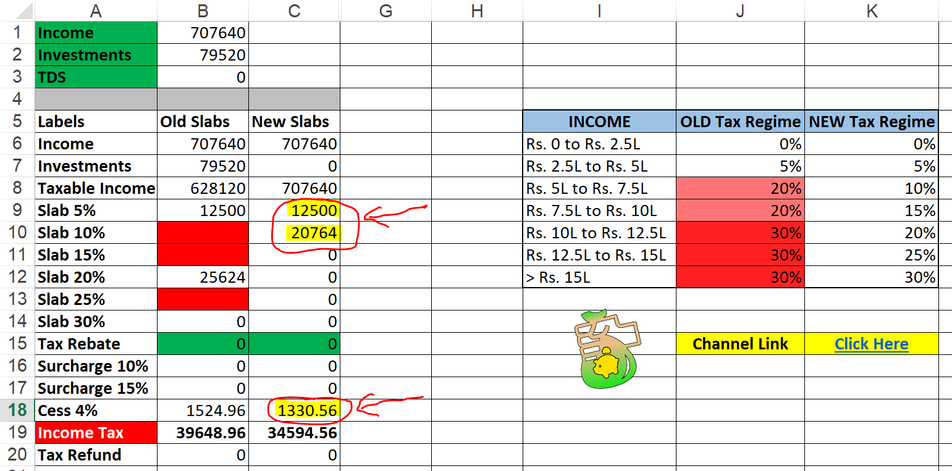Screen dimensions: 952x471
Task: Select row header 5
Action: pyautogui.click(x=17, y=121)
